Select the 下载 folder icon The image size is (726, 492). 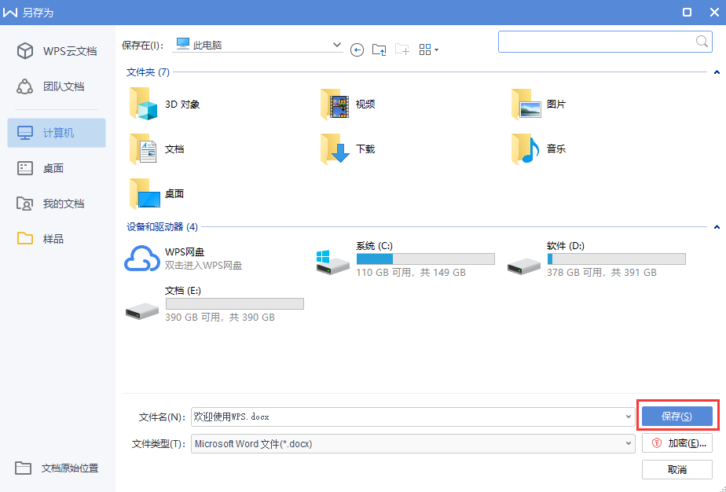(334, 149)
